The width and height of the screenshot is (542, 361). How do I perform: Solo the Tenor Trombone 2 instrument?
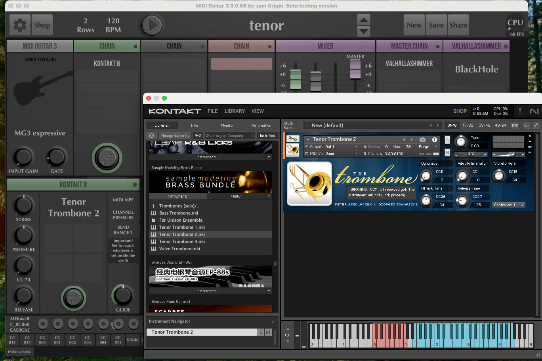pyautogui.click(x=447, y=140)
